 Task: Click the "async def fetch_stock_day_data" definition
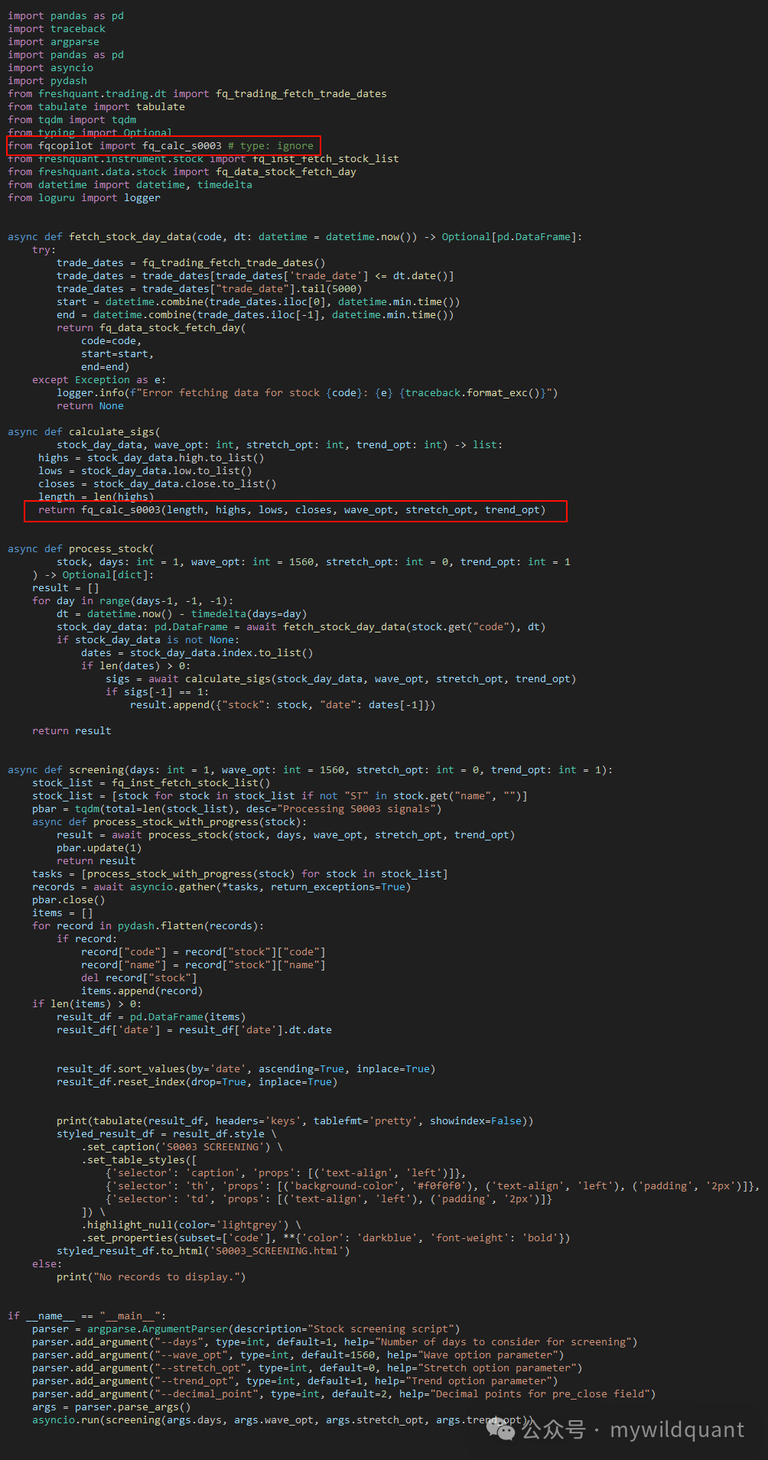click(x=295, y=237)
